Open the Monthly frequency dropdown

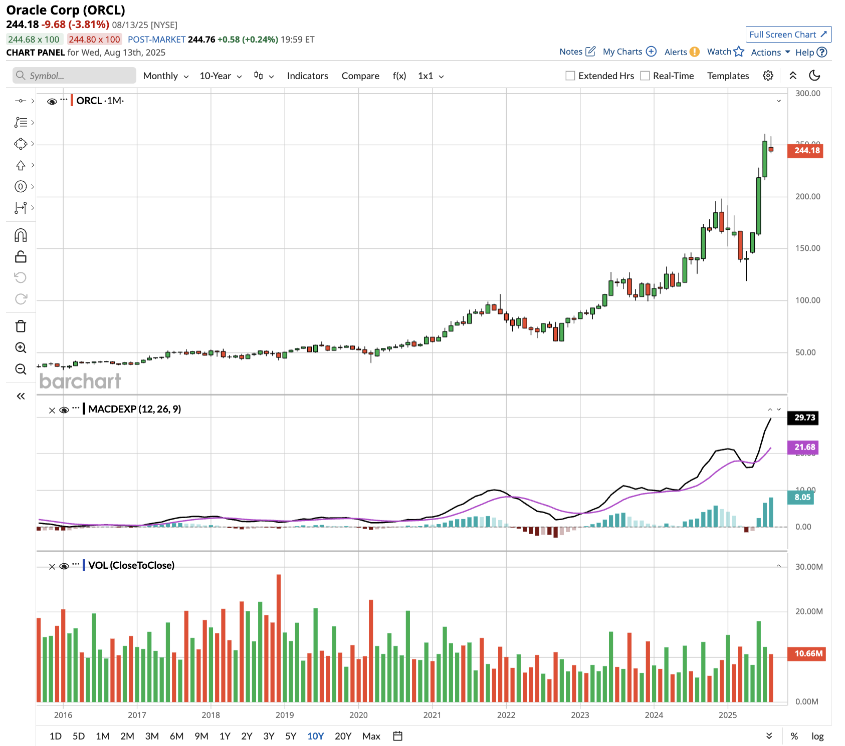coord(166,76)
